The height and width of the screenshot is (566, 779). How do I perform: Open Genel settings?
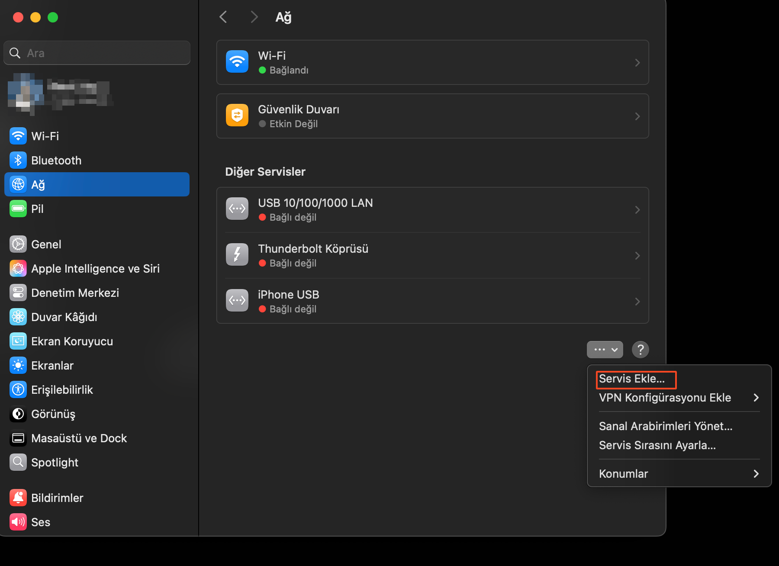(x=97, y=244)
